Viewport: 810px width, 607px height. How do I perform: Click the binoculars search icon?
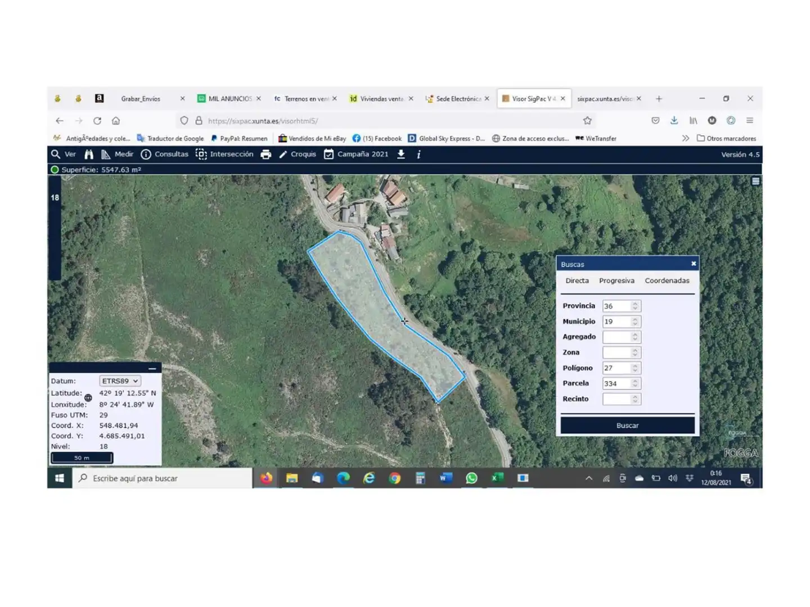pos(89,154)
